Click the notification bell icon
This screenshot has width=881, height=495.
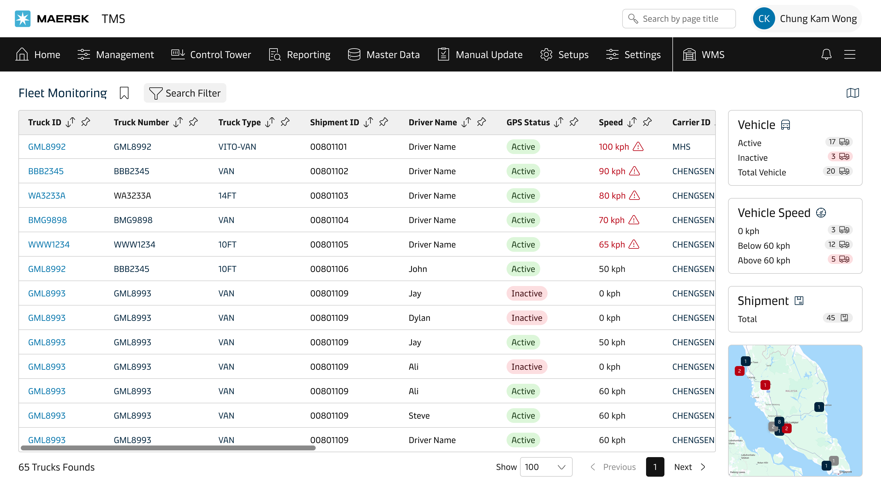point(826,54)
